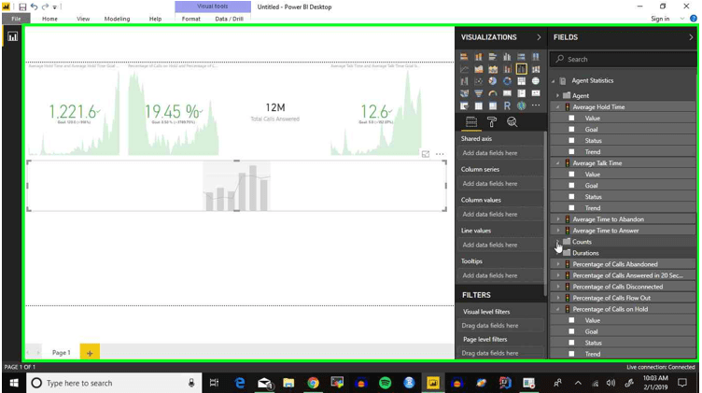Check Value under Average Hold Time
The width and height of the screenshot is (702, 393).
pyautogui.click(x=571, y=119)
